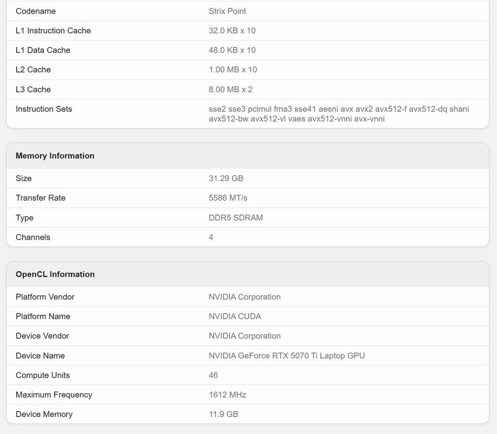Click the OpenCL Information heading
Screen dimensions: 497x434
55,274
